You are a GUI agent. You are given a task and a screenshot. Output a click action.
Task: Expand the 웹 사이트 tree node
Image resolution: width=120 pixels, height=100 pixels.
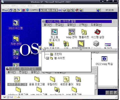47,58
